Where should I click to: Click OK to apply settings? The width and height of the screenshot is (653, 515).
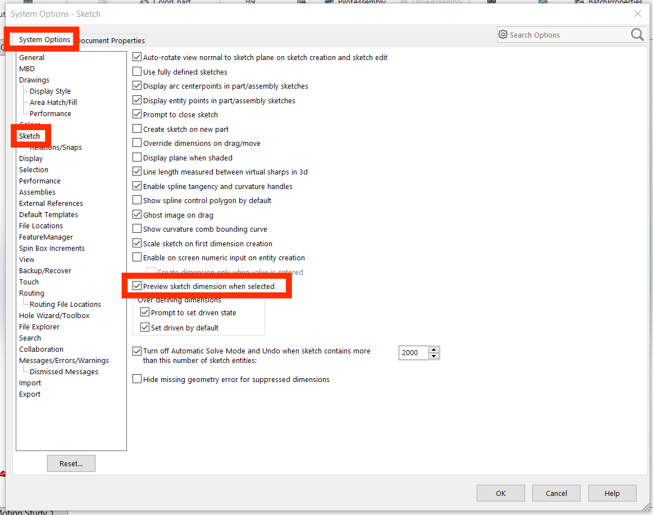[500, 493]
